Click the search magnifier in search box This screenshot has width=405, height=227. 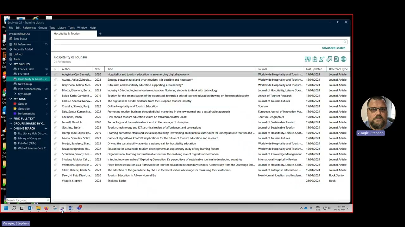tap(345, 42)
